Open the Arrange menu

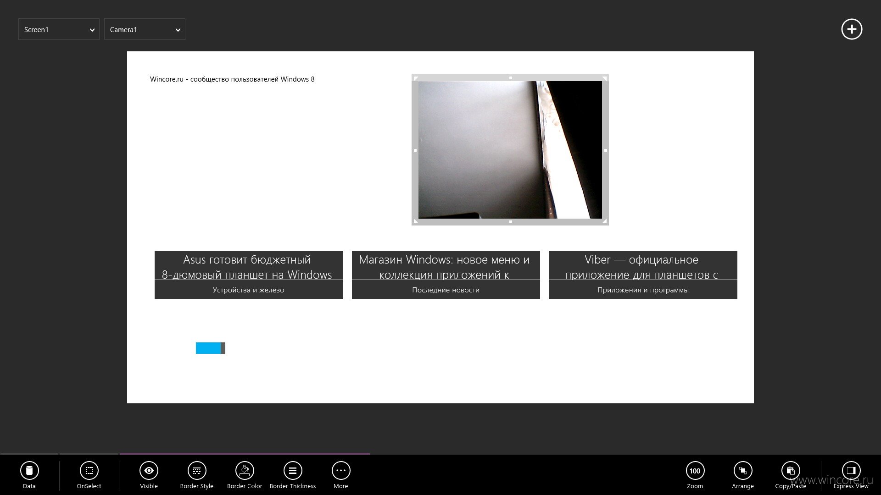pos(743,475)
